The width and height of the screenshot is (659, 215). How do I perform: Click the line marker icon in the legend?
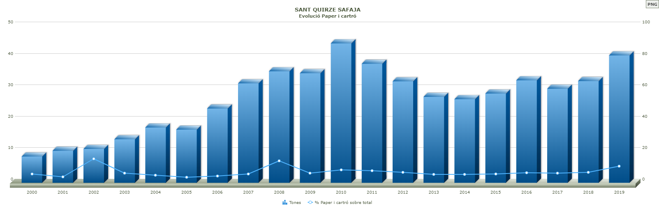pyautogui.click(x=310, y=203)
